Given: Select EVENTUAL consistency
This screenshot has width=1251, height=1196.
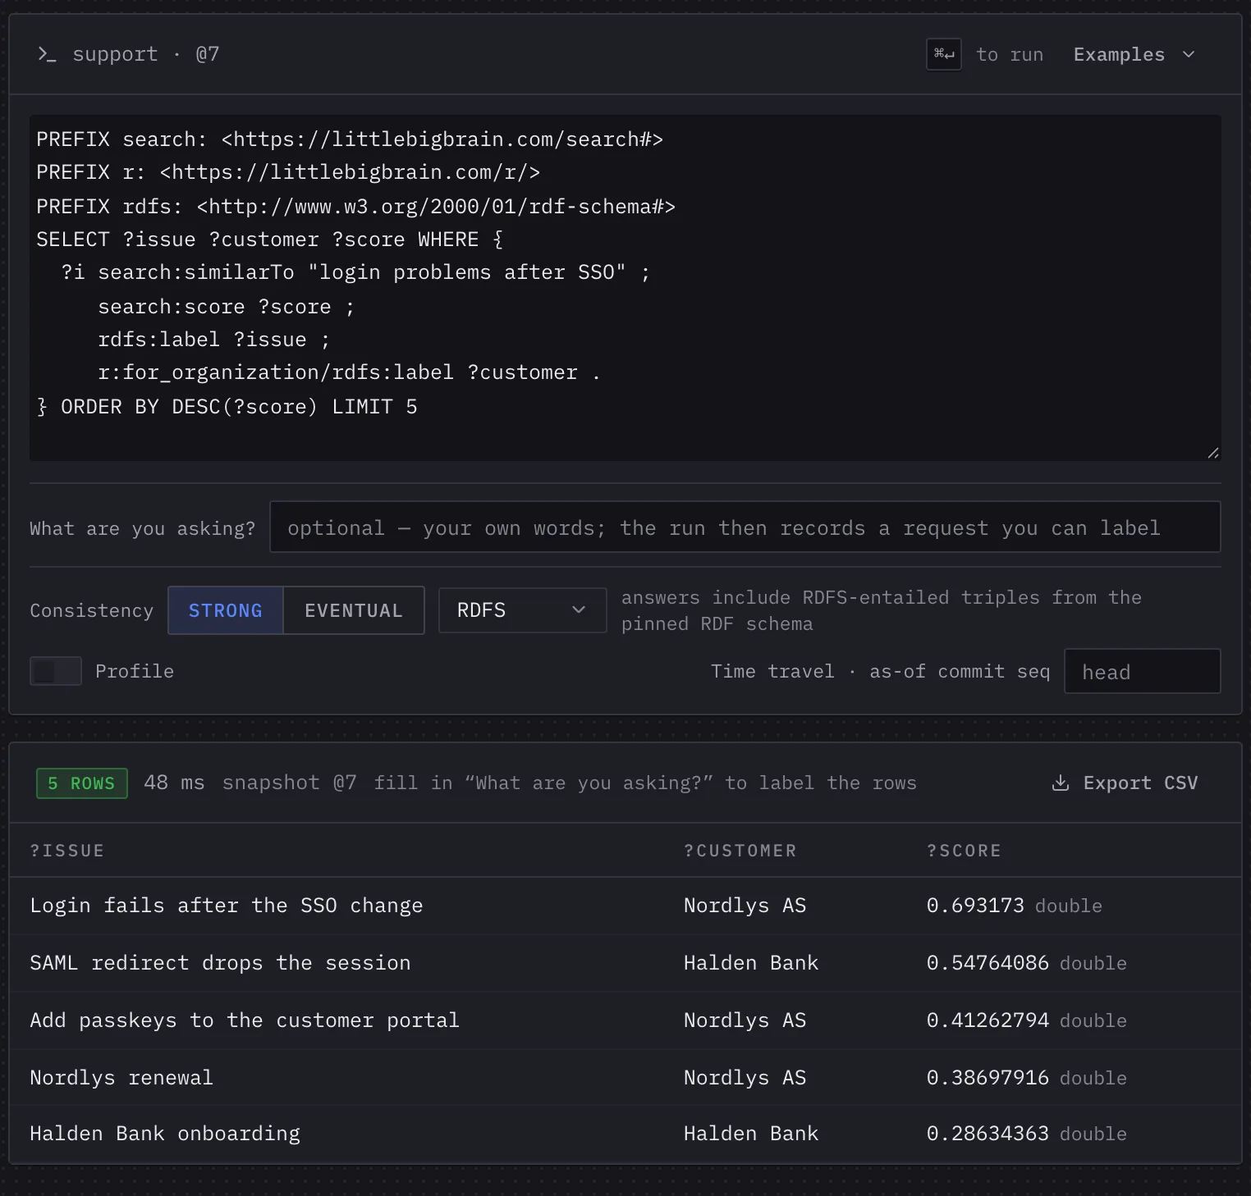Looking at the screenshot, I should pos(354,610).
